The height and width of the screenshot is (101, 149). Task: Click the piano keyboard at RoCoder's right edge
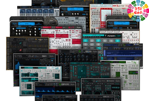pyautogui.click(x=141, y=67)
